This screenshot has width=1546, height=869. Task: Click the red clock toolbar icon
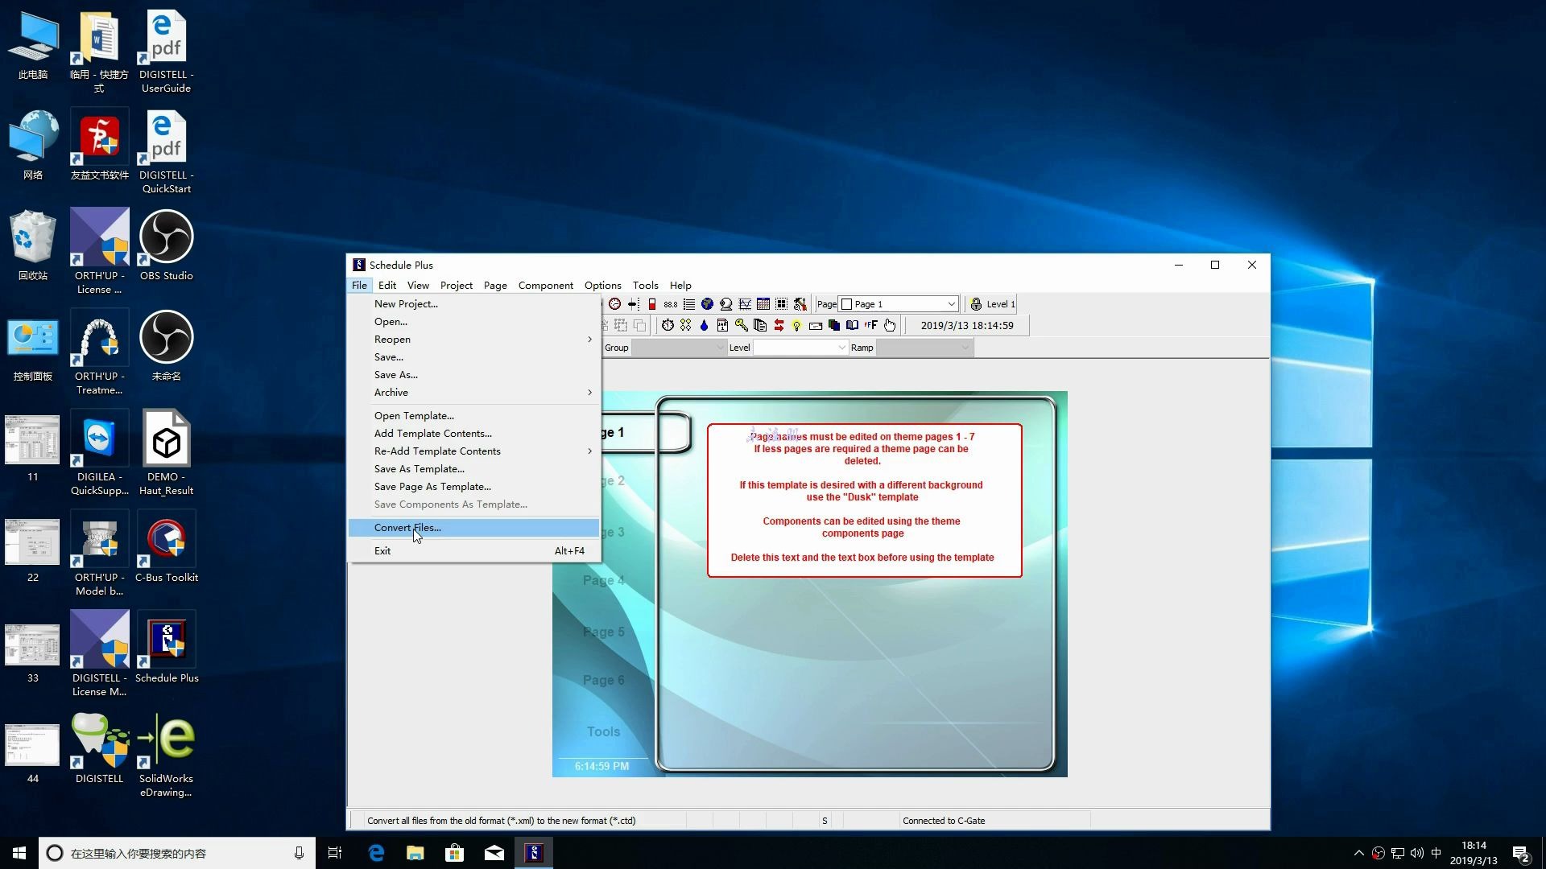[x=614, y=304]
